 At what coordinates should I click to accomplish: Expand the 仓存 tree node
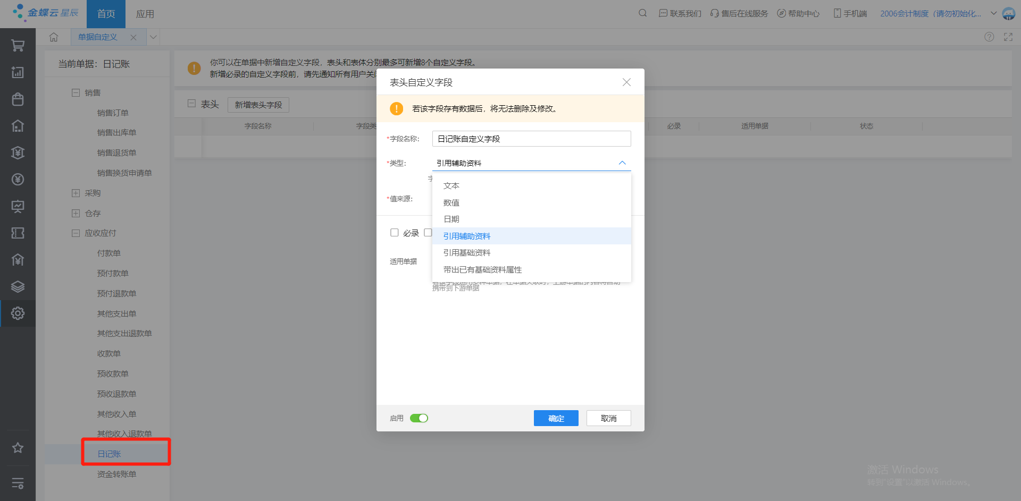(x=76, y=213)
